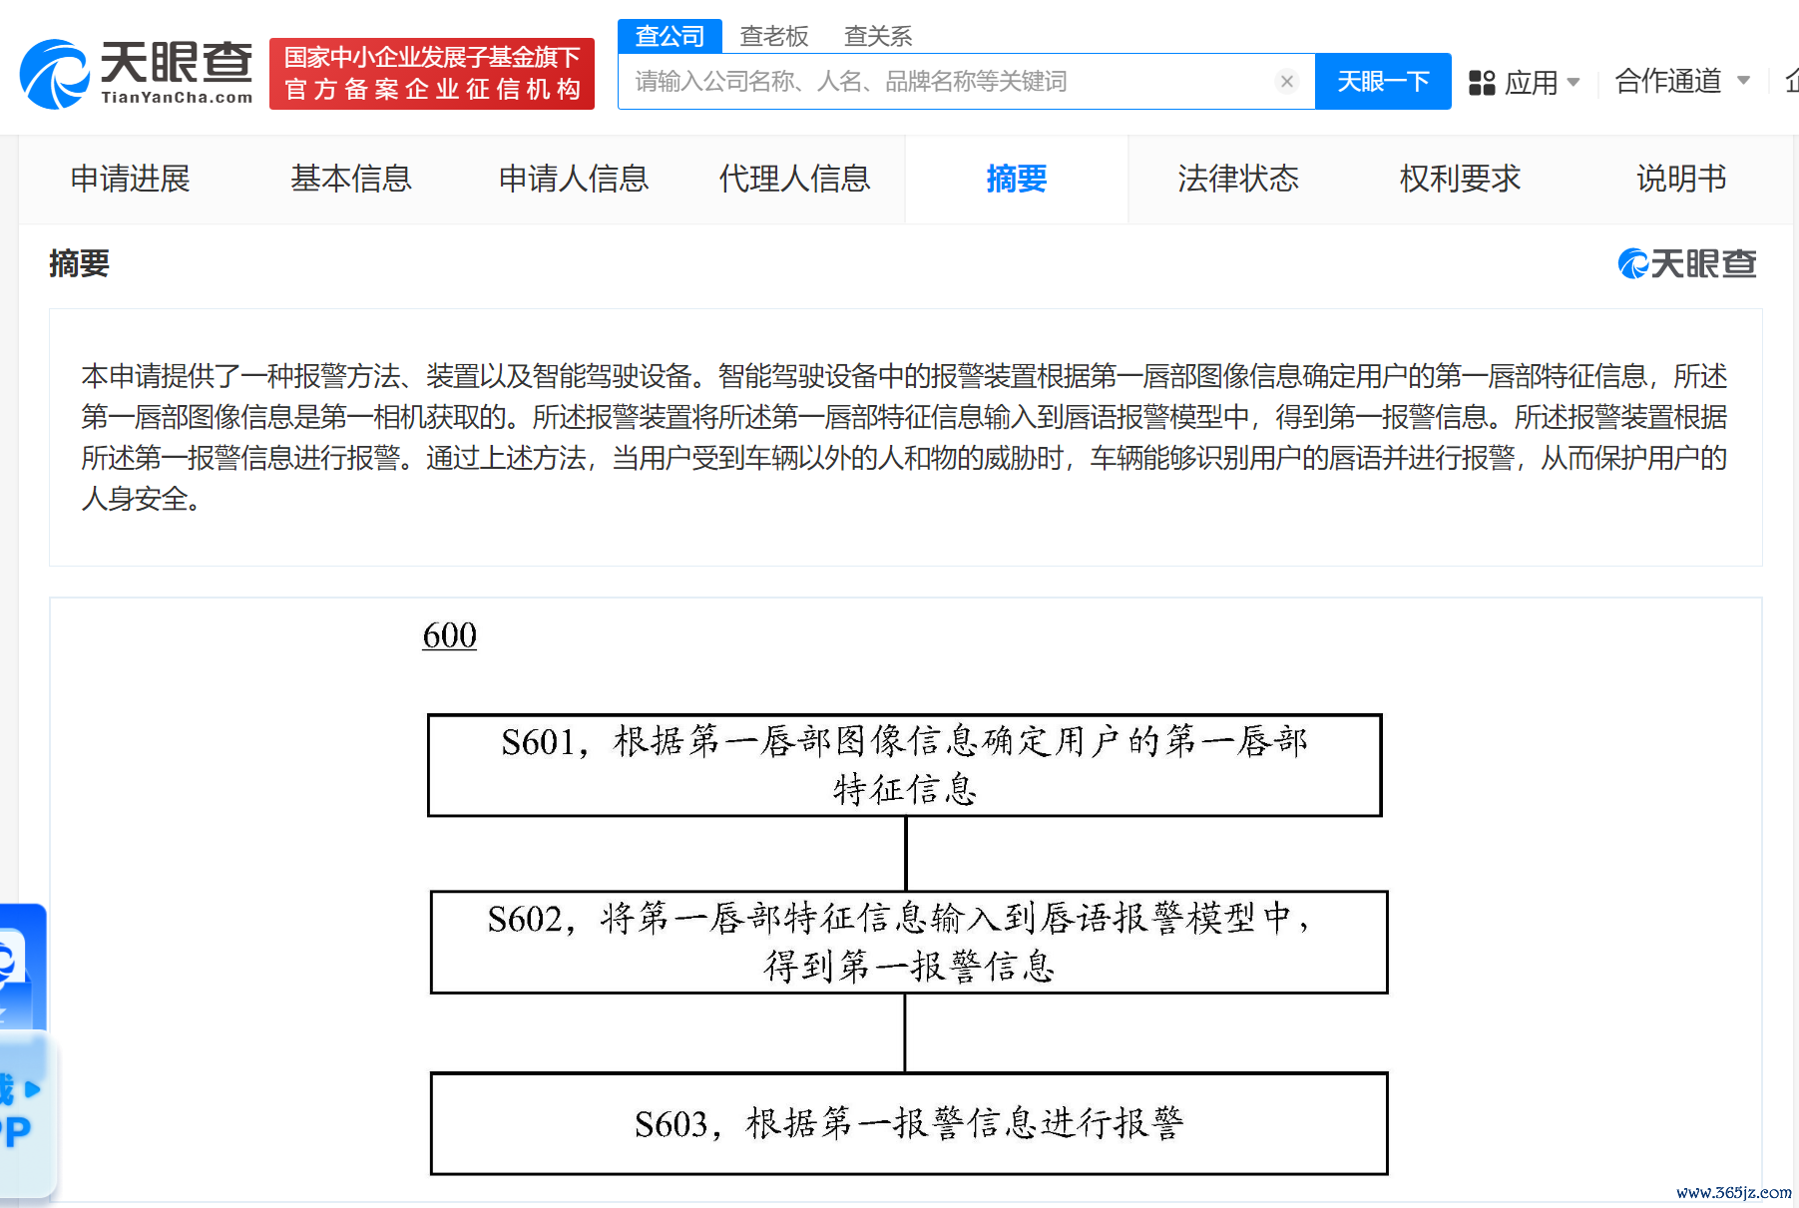Select the 查公司 search tab
This screenshot has width=1799, height=1208.
click(x=670, y=36)
